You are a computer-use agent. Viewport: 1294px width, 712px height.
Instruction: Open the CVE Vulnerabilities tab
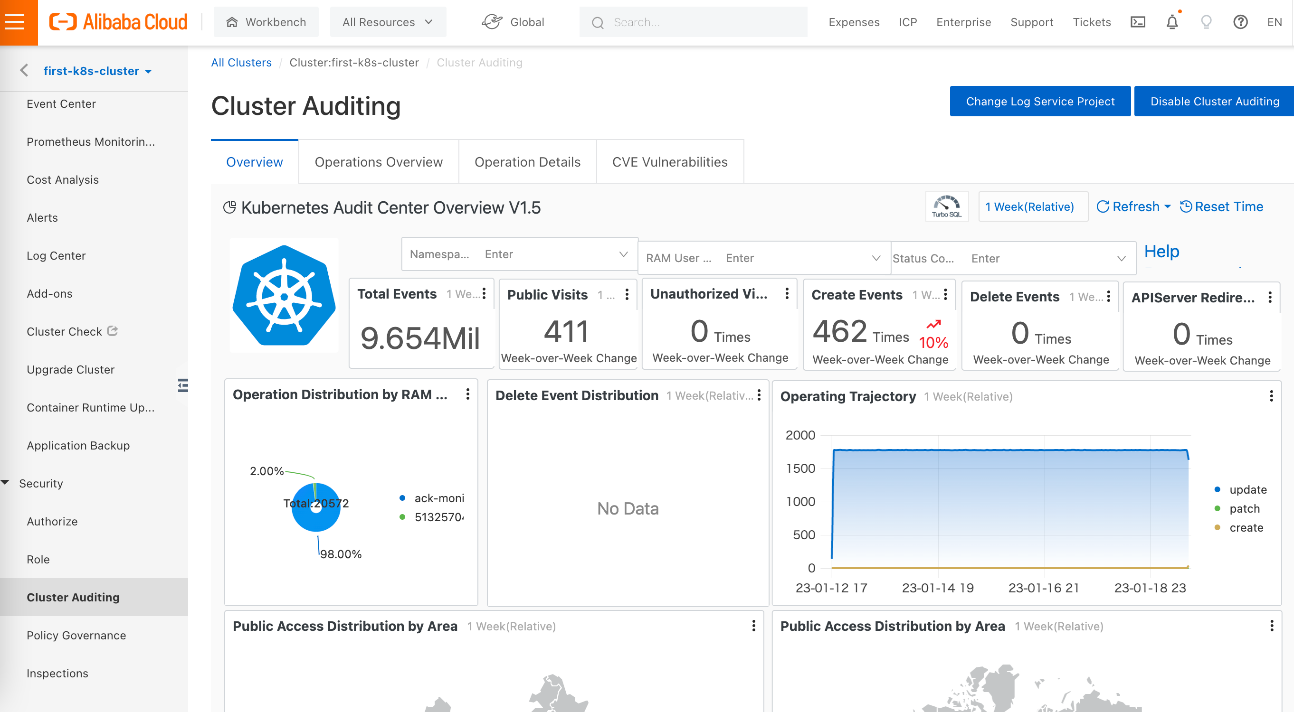pyautogui.click(x=669, y=162)
